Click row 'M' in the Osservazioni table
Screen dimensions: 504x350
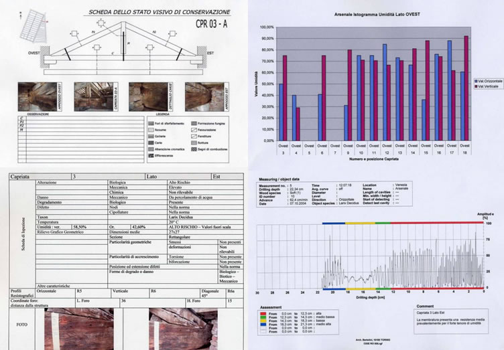click(x=81, y=130)
